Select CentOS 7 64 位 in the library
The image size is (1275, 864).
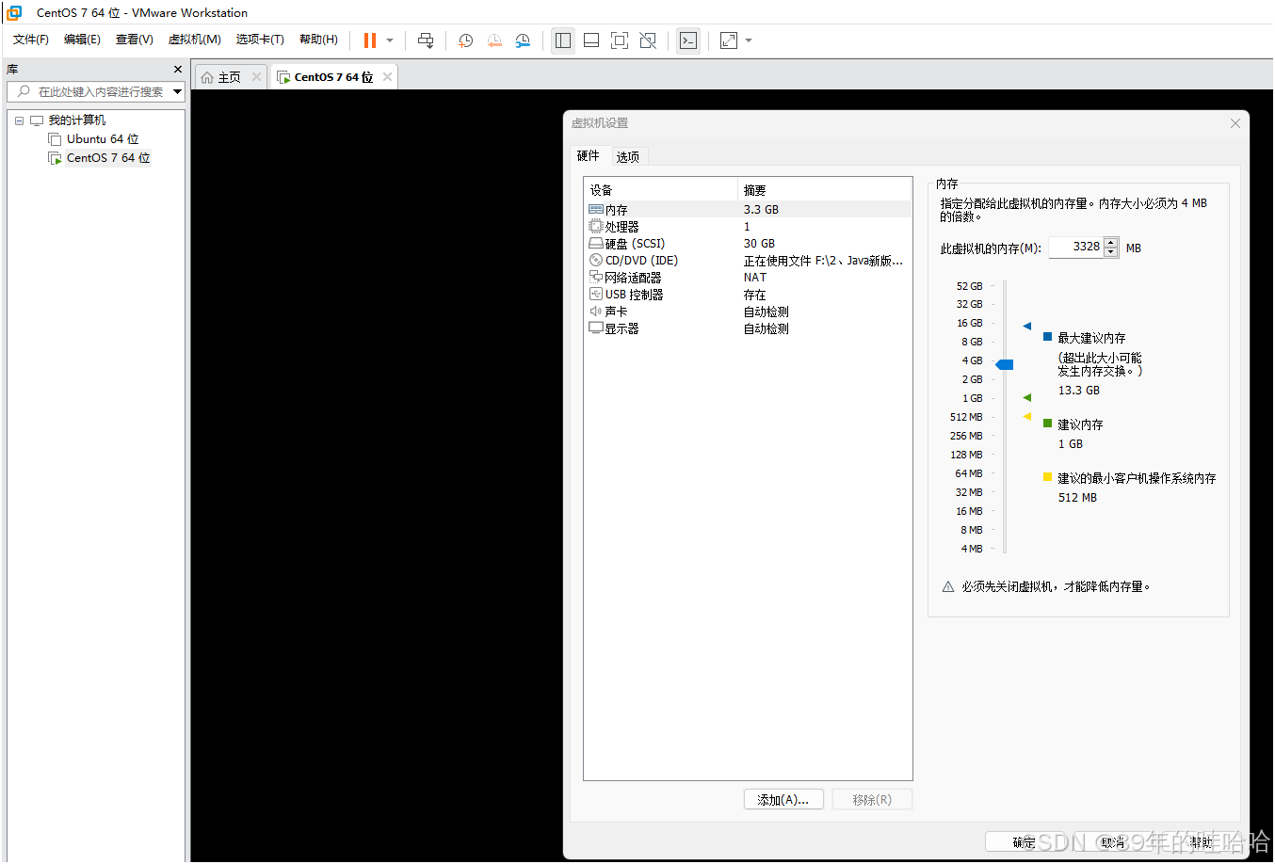click(108, 158)
